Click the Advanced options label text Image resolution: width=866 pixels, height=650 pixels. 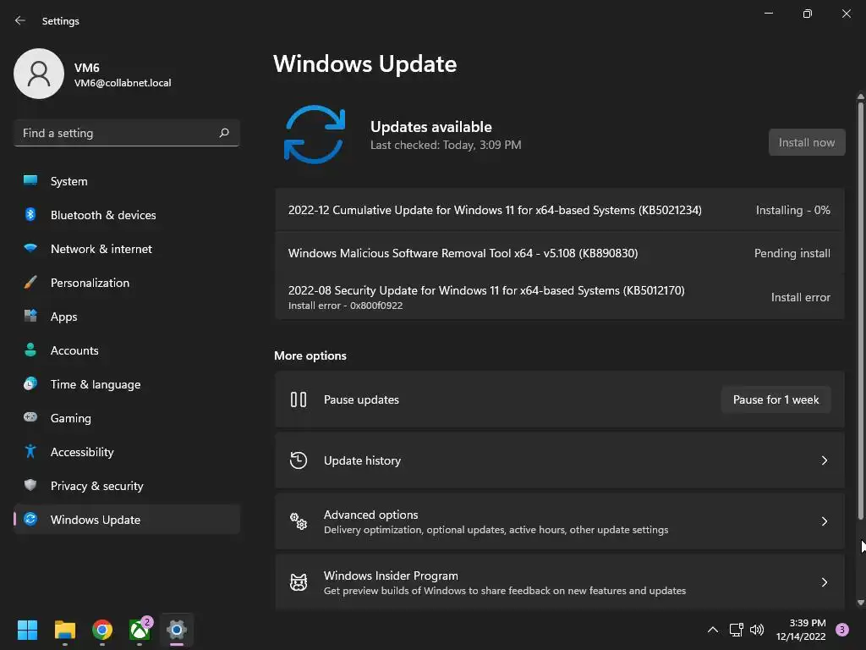pos(370,515)
